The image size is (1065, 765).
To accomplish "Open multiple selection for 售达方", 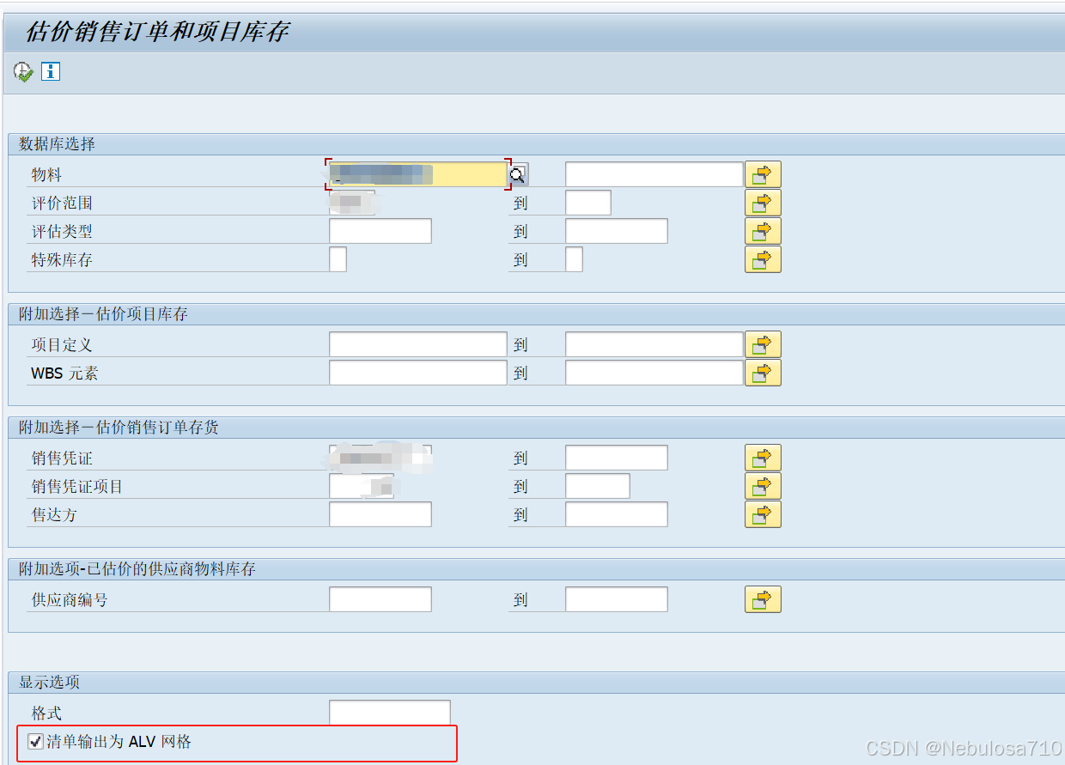I will (763, 513).
